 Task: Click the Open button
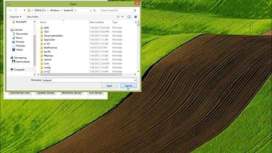[109, 86]
